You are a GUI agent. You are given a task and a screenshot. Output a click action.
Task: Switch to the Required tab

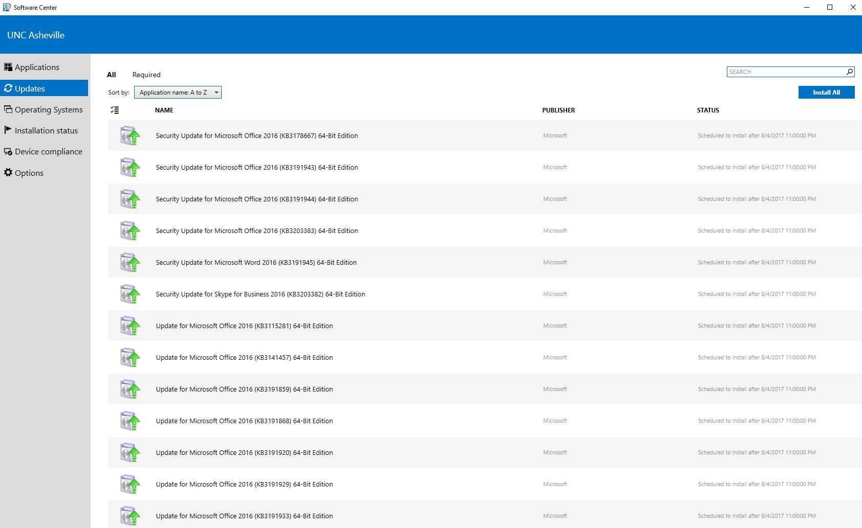[x=146, y=75]
